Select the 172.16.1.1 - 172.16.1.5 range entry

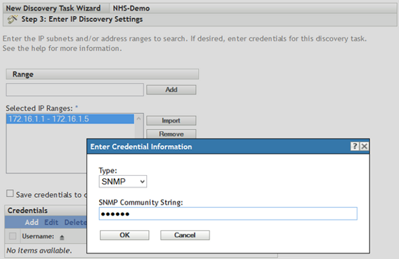pyautogui.click(x=70, y=119)
